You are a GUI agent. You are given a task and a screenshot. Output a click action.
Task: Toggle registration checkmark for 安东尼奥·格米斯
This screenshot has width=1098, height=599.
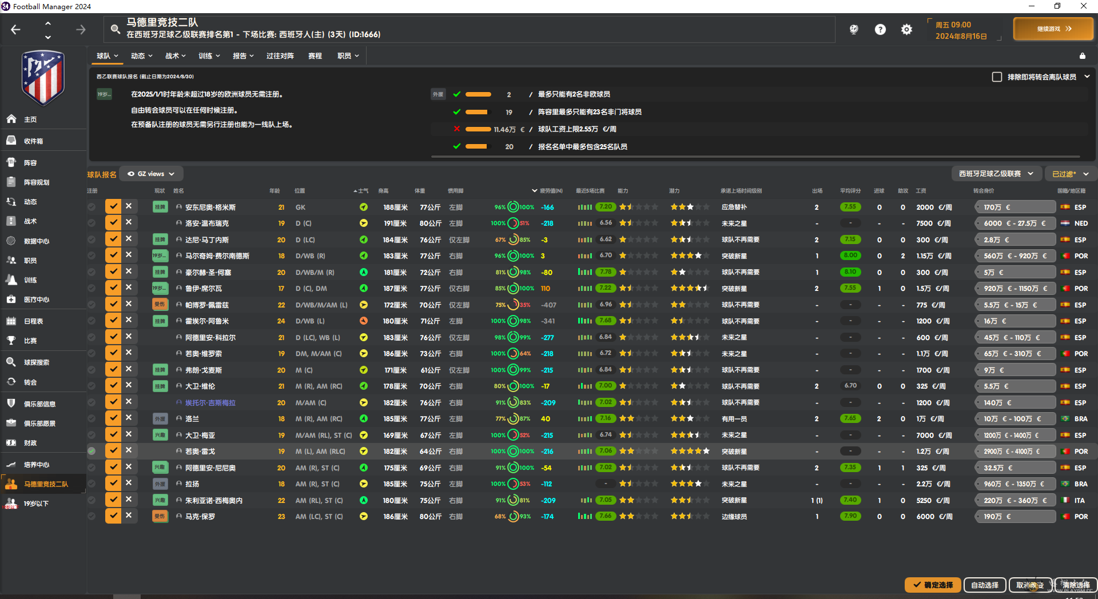pos(113,207)
